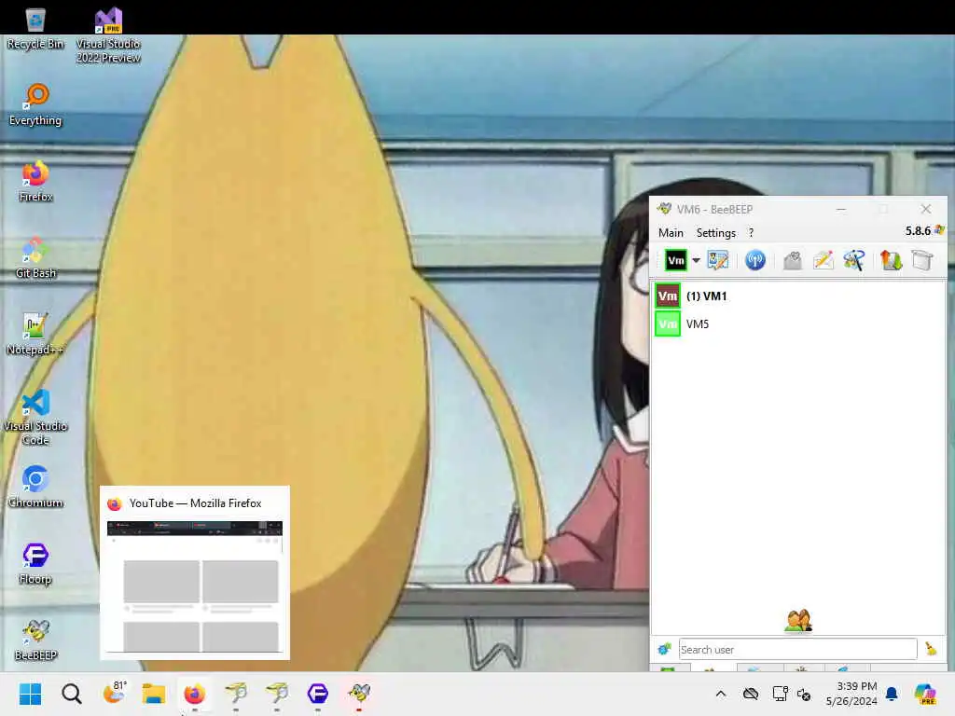The width and height of the screenshot is (955, 716).
Task: Open the Settings menu in BeeBEEP
Action: tap(715, 232)
